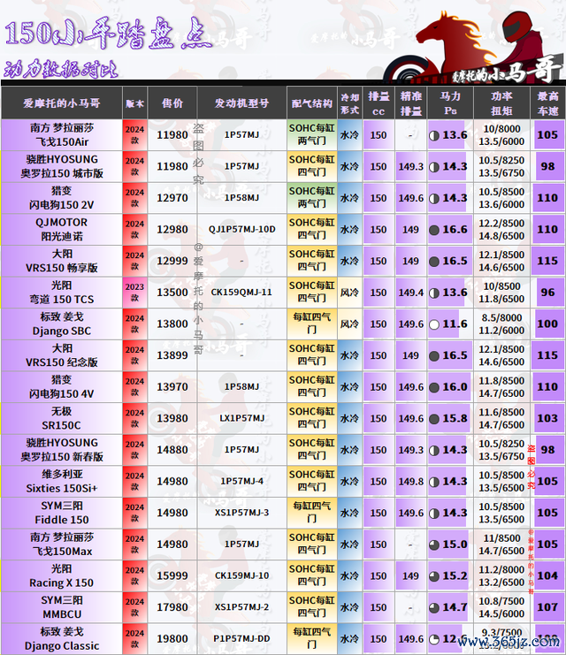
Task: Click horsepower value 16.0
Action: tap(455, 387)
